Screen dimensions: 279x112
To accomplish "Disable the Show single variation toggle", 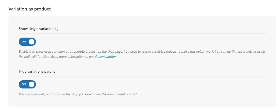I will tap(27, 42).
